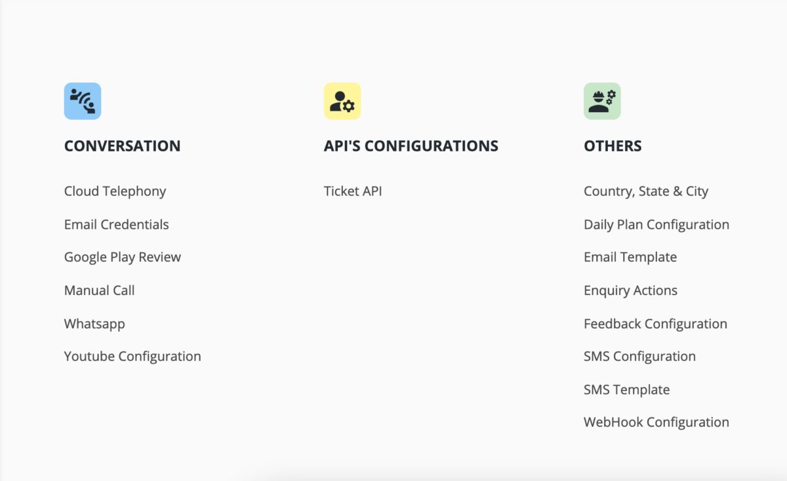Click the CONVERSATION section heading
787x481 pixels.
(x=122, y=146)
